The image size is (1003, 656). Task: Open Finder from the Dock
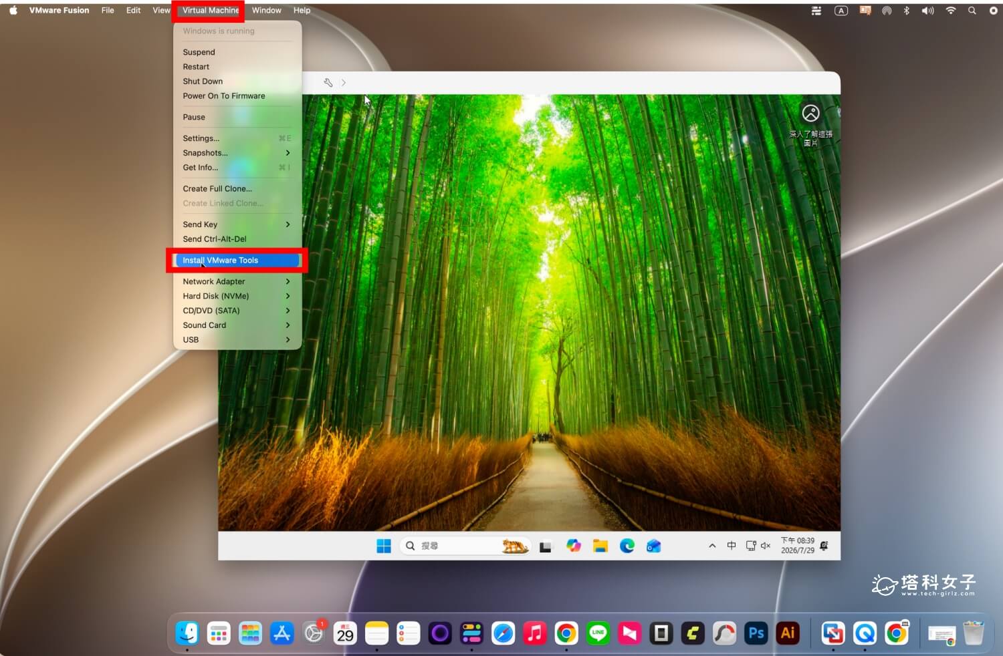pyautogui.click(x=187, y=633)
